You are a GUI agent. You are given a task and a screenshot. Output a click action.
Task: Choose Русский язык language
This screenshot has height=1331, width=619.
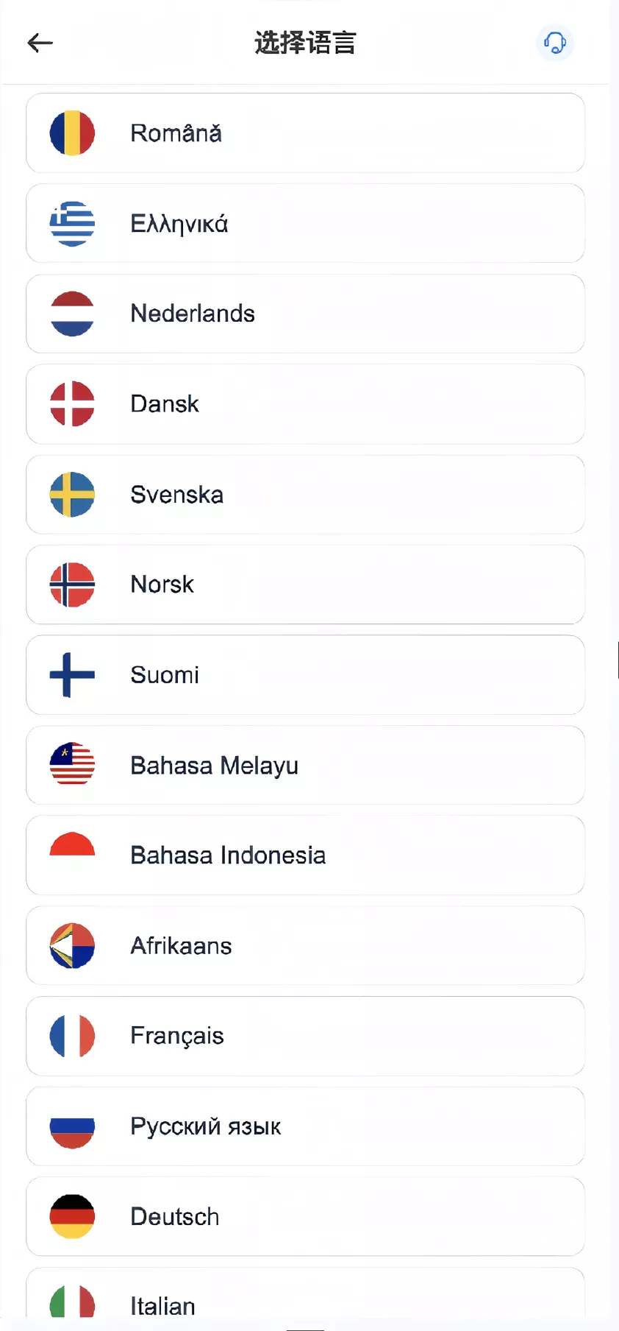(x=305, y=1126)
